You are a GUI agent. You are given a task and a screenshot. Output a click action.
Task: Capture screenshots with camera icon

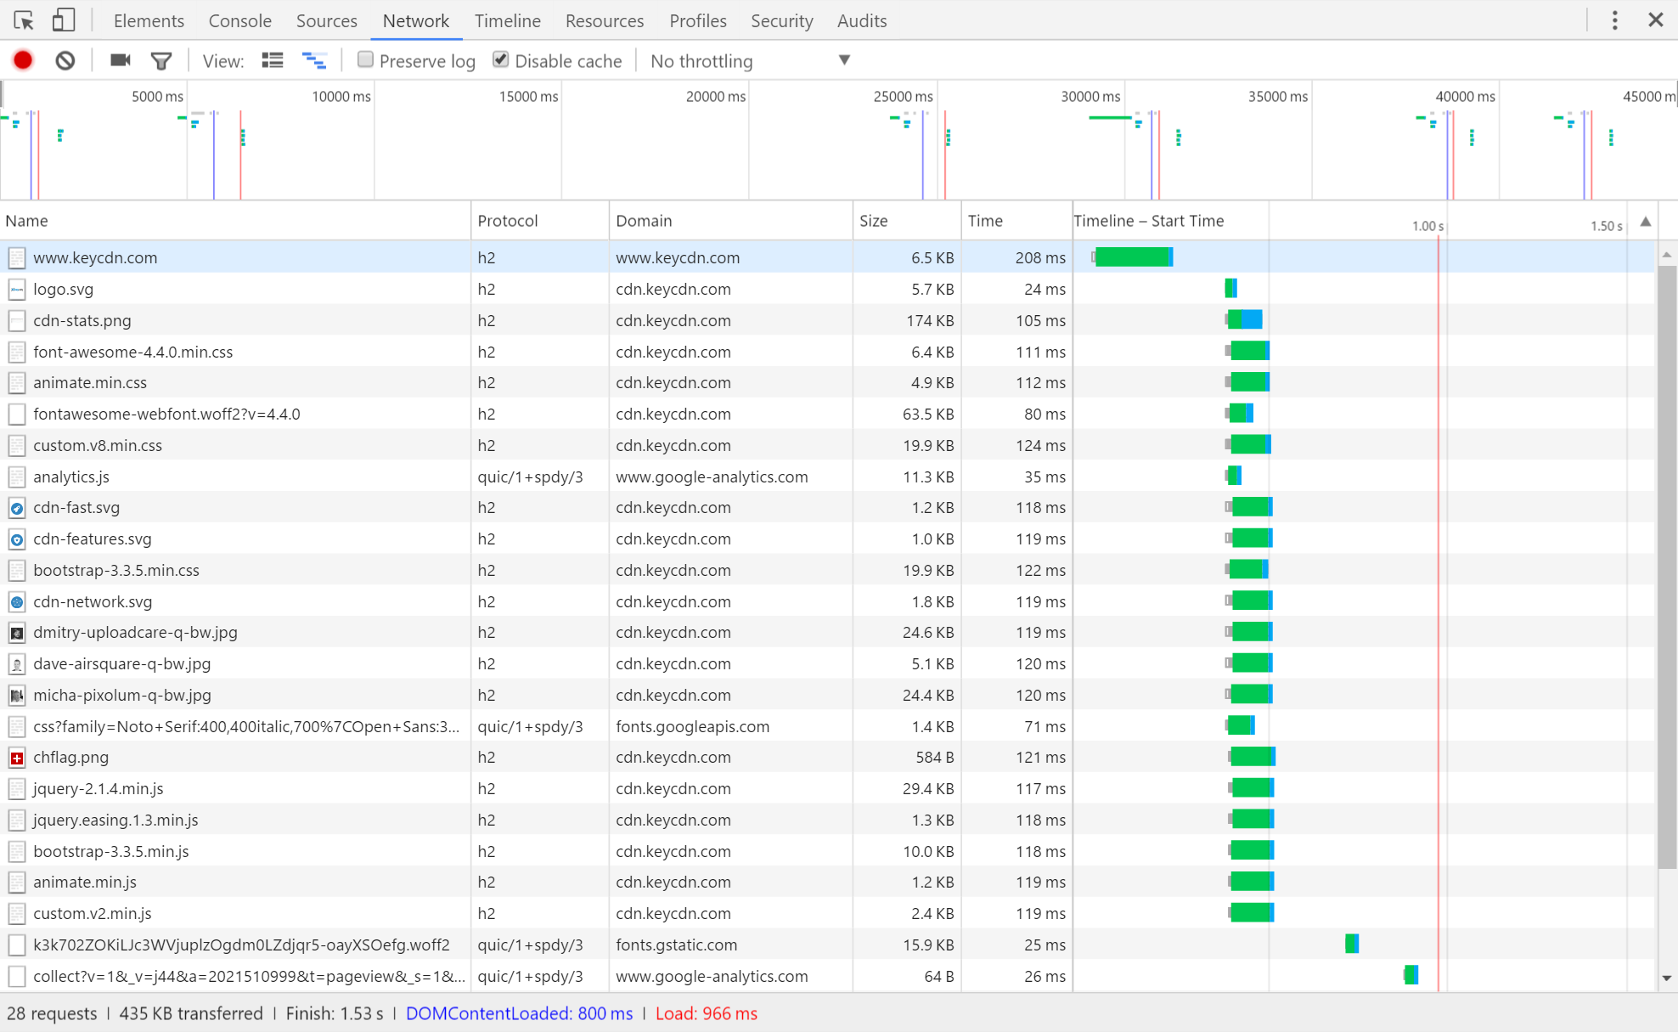pos(121,60)
